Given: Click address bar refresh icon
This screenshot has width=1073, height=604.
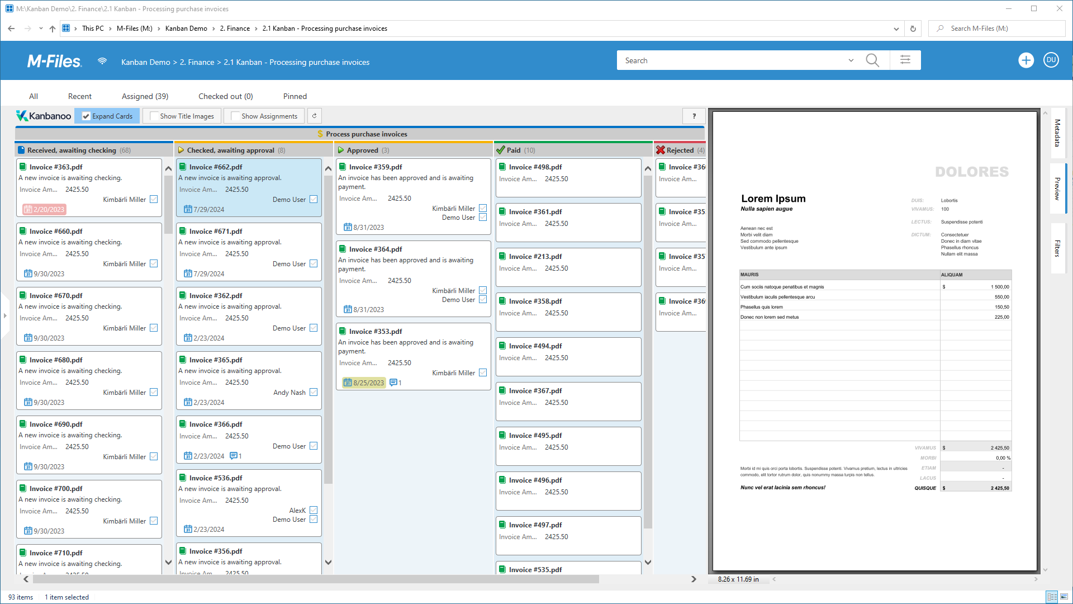Looking at the screenshot, I should point(913,29).
